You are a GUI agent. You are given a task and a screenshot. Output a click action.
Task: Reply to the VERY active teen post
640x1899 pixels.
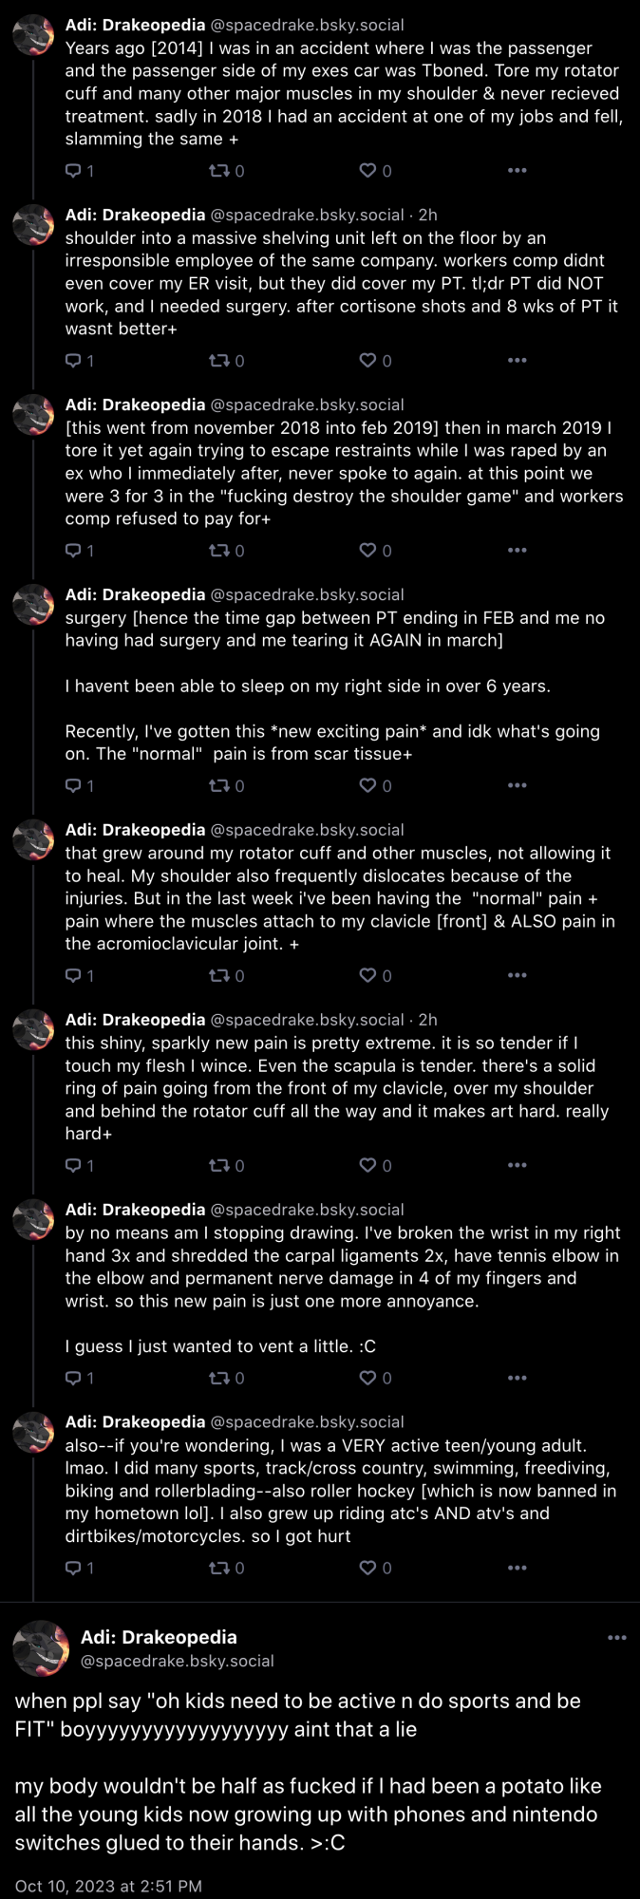pyautogui.click(x=79, y=1569)
